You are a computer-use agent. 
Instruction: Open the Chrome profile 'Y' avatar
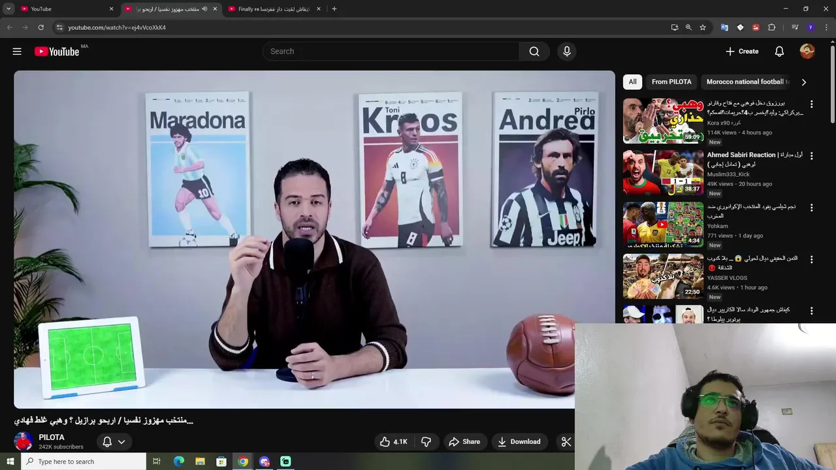[x=811, y=27]
